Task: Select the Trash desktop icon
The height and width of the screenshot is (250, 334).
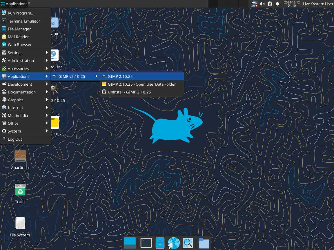Action: click(x=20, y=193)
